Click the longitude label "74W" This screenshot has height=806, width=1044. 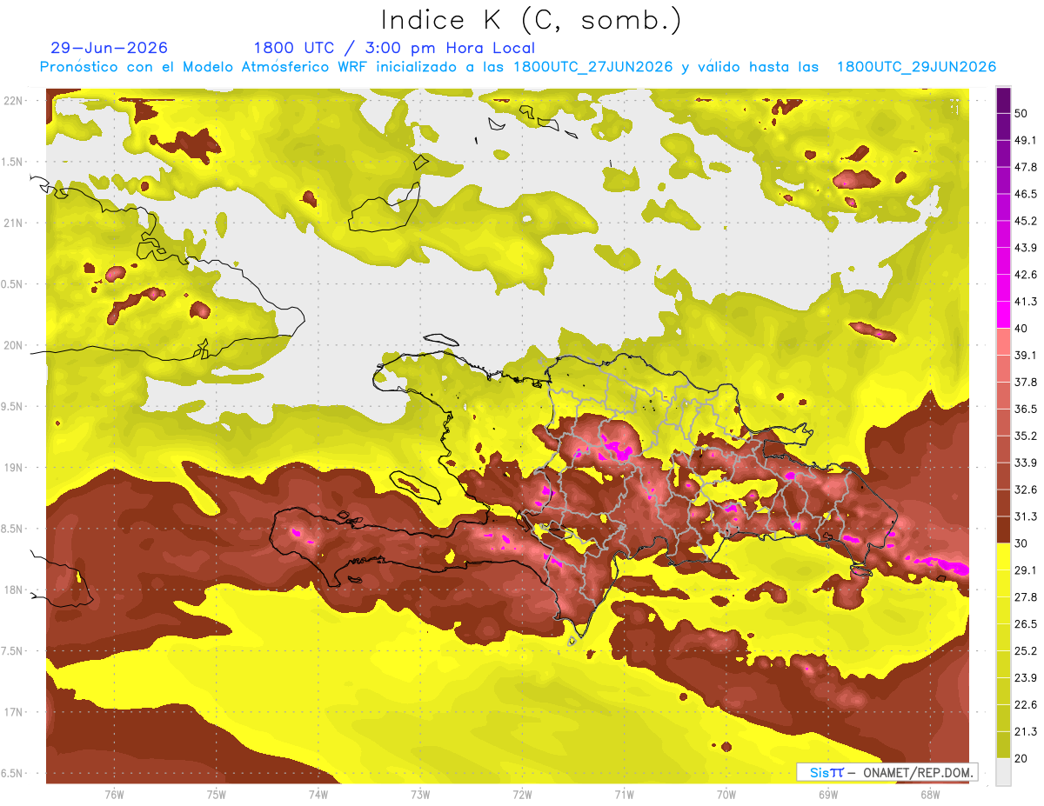click(318, 795)
